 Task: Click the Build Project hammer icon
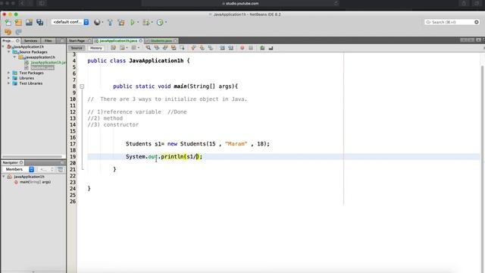110,22
